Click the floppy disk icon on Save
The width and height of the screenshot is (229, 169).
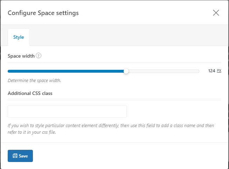(15, 156)
